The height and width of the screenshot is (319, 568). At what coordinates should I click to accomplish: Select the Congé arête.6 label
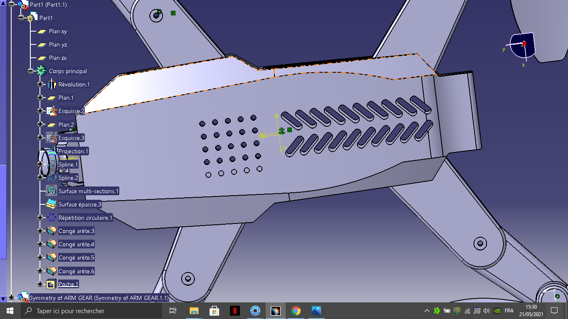(x=77, y=271)
